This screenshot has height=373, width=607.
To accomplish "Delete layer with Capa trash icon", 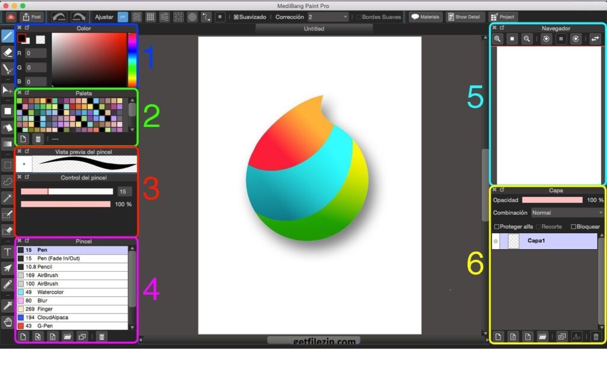I will (x=596, y=337).
